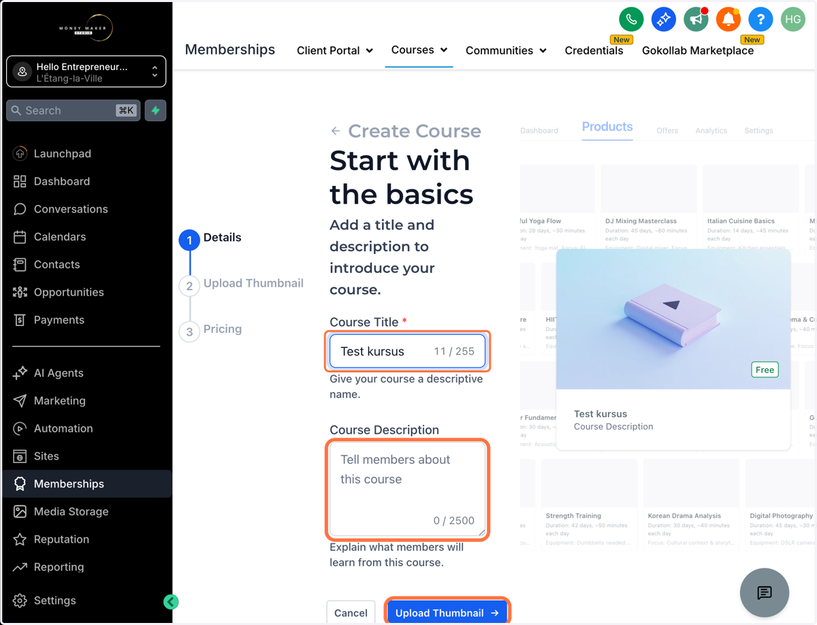This screenshot has height=625, width=817.
Task: Click the Money Maker Studio logo
Action: 86,28
